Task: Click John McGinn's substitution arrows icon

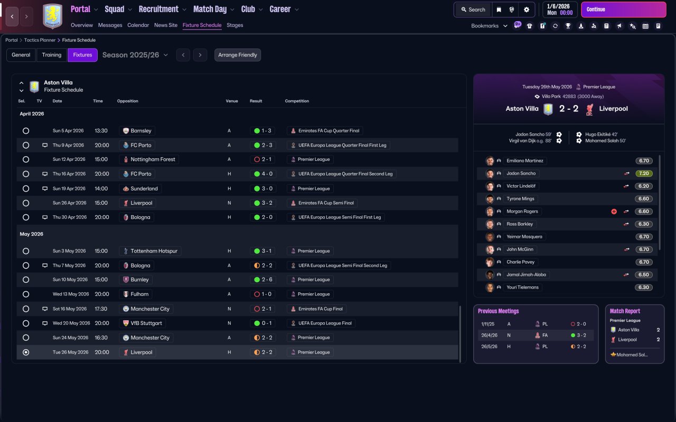Action: point(626,250)
